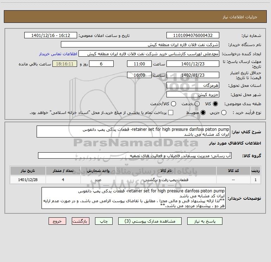Click the response deadline time 11:00
Viewport: 271px width, 262px height.
coord(139,64)
